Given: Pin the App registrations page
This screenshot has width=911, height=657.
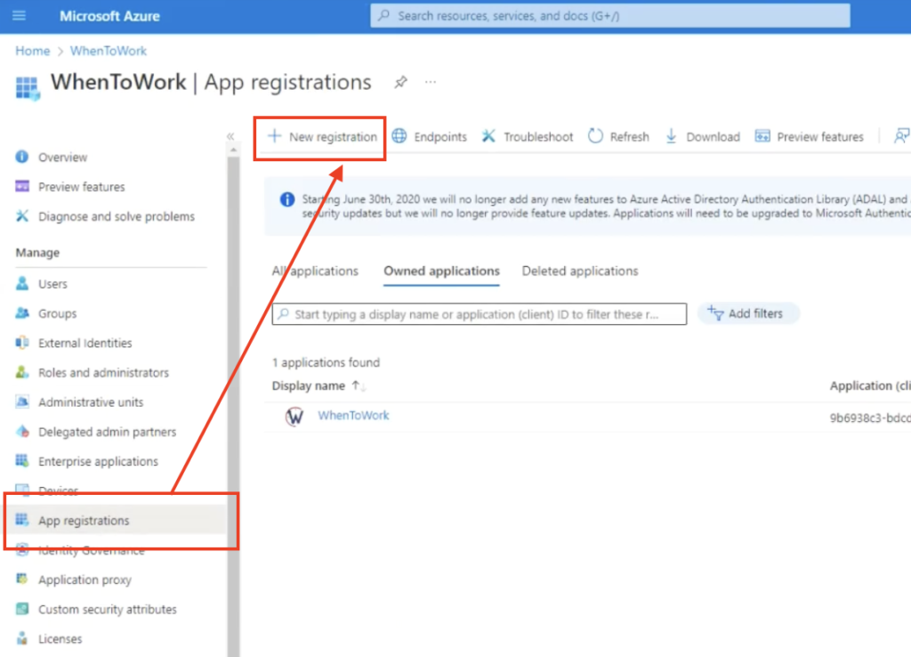Looking at the screenshot, I should point(400,82).
